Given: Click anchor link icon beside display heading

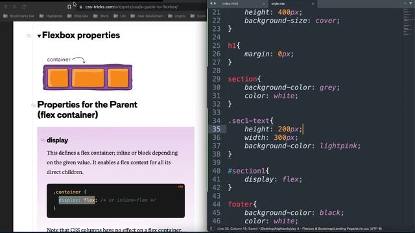Looking at the screenshot, I should coord(43,140).
